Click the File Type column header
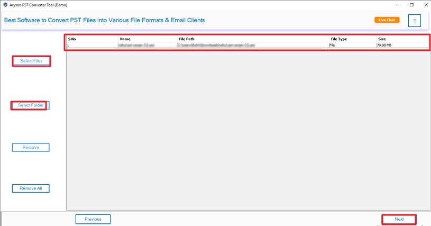Viewport: 431px width, 226px height. [353, 39]
